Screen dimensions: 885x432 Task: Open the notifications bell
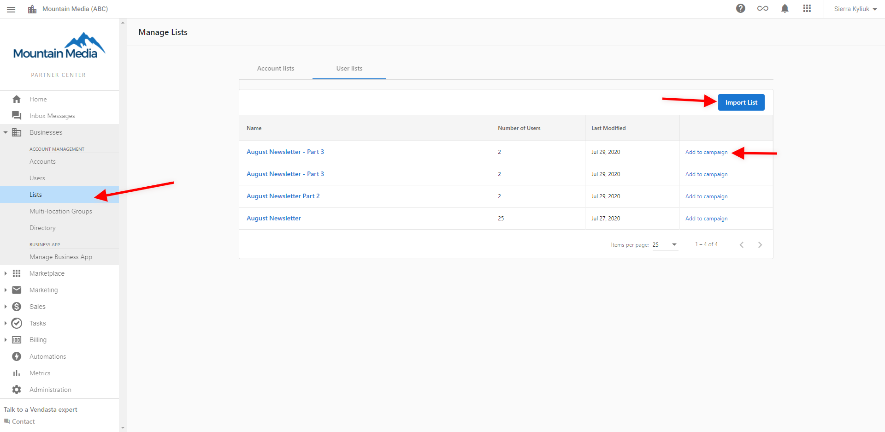pyautogui.click(x=785, y=8)
